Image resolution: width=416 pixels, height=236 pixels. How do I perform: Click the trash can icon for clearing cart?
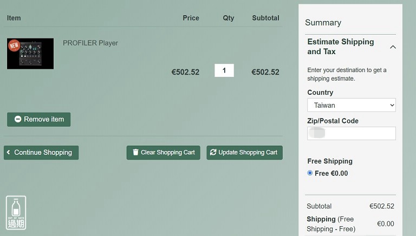(x=135, y=153)
